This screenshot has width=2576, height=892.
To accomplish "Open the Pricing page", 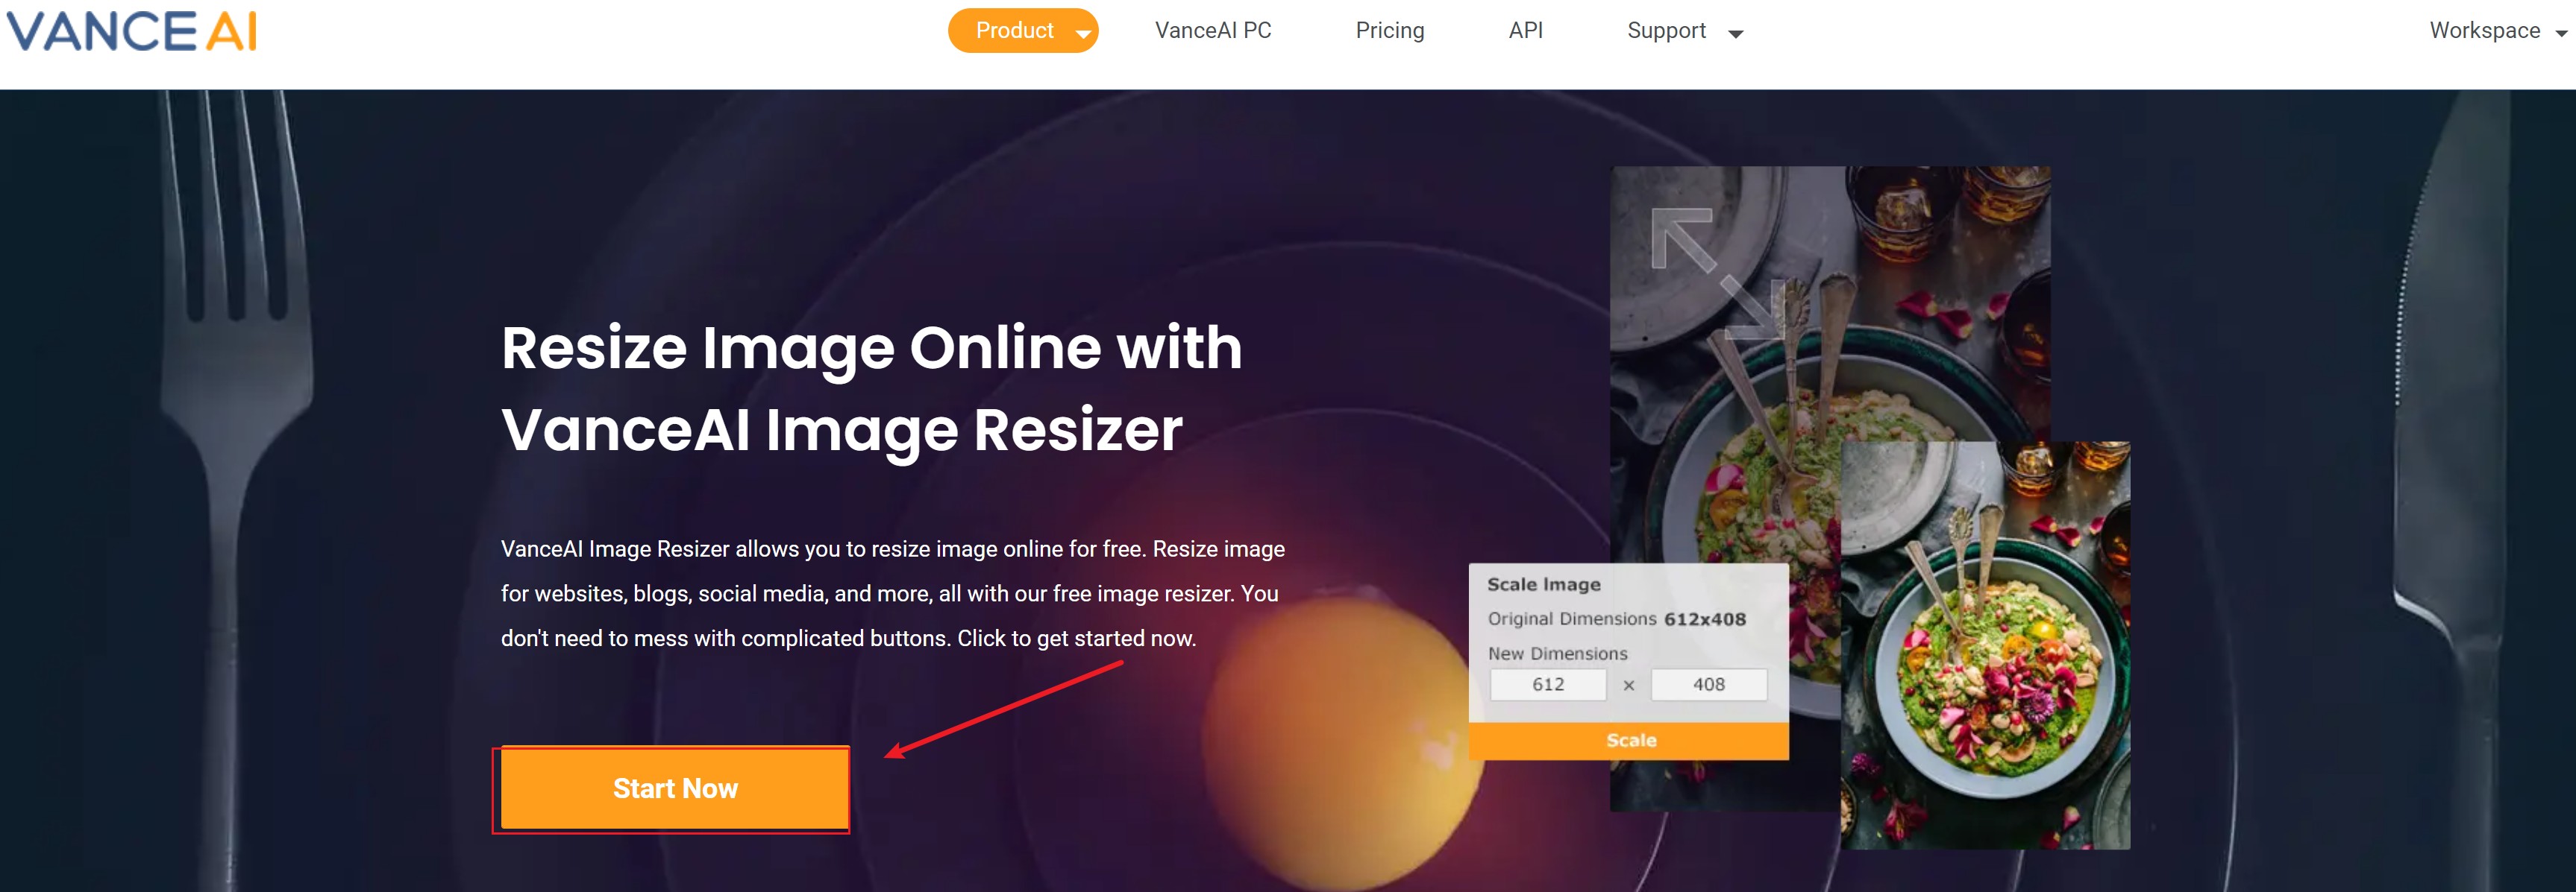I will pos(1390,31).
